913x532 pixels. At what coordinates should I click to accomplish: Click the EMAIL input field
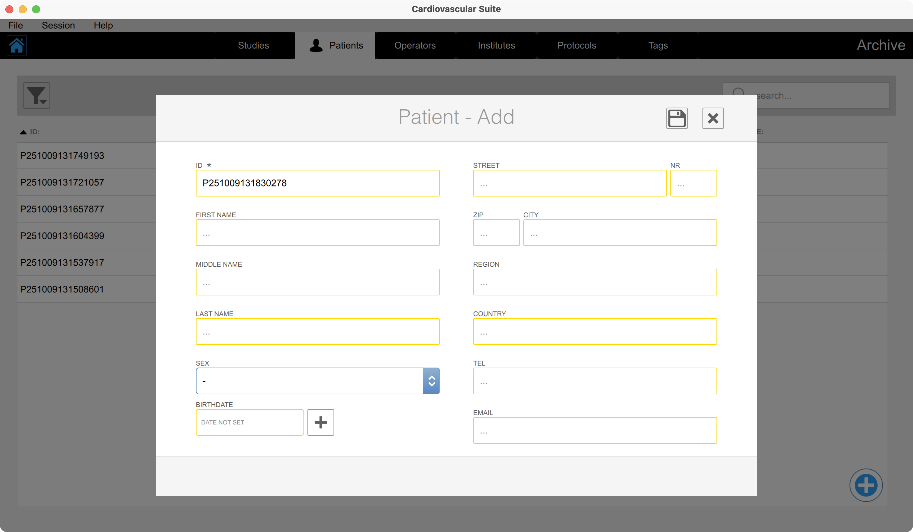pos(595,430)
